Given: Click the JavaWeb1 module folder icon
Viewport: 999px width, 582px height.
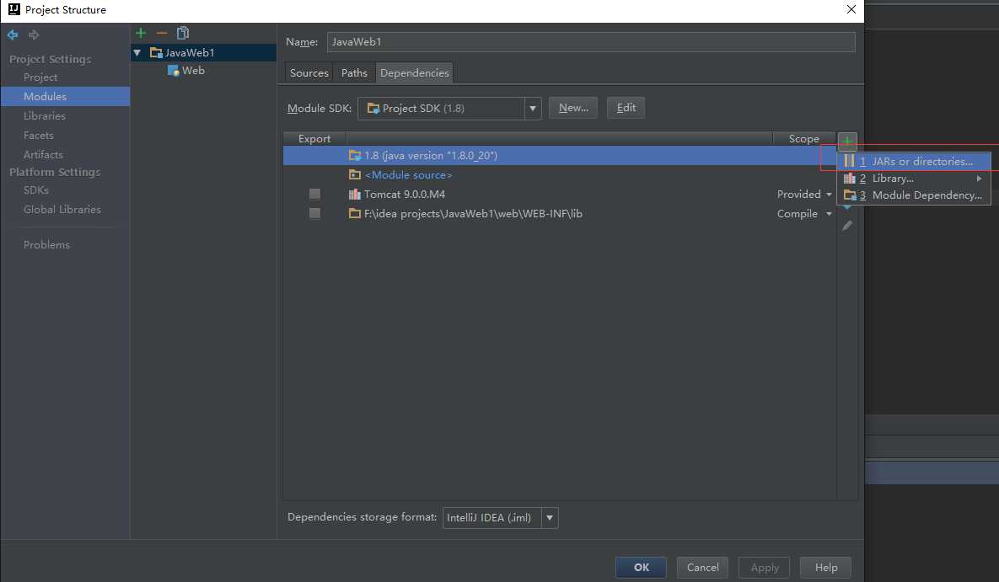Looking at the screenshot, I should tap(156, 52).
